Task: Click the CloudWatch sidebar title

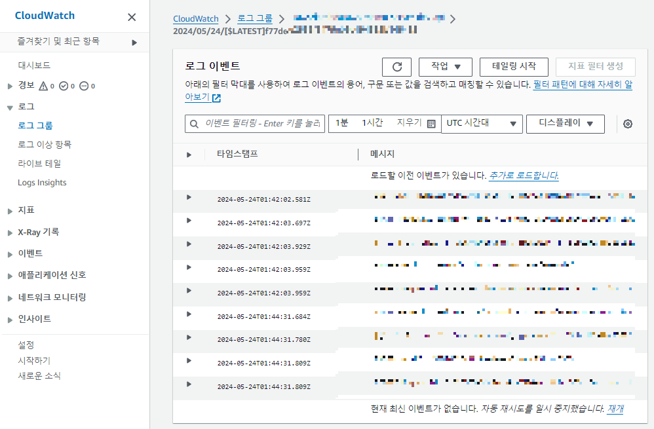Action: [45, 16]
